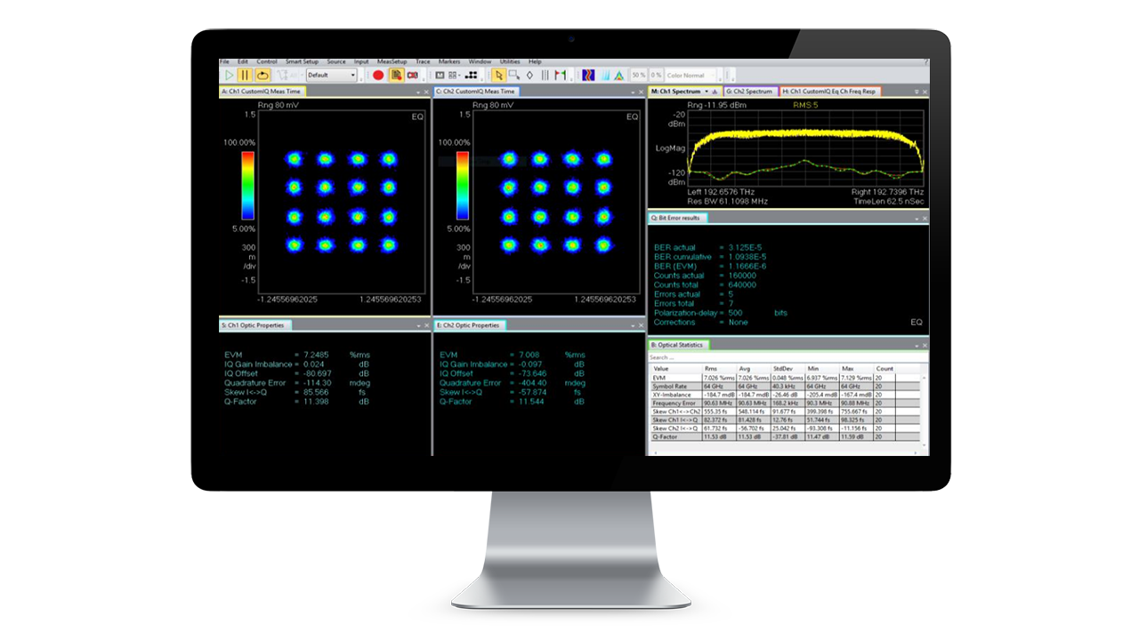1139x640 pixels.
Task: Expand the M: Ch1 Spectrum trace dropdown arrow
Action: [706, 90]
